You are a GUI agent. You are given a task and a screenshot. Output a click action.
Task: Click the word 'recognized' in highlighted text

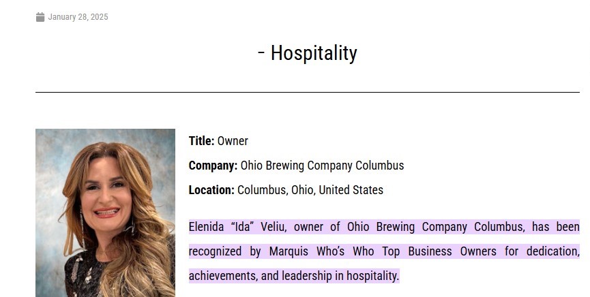pyautogui.click(x=215, y=251)
